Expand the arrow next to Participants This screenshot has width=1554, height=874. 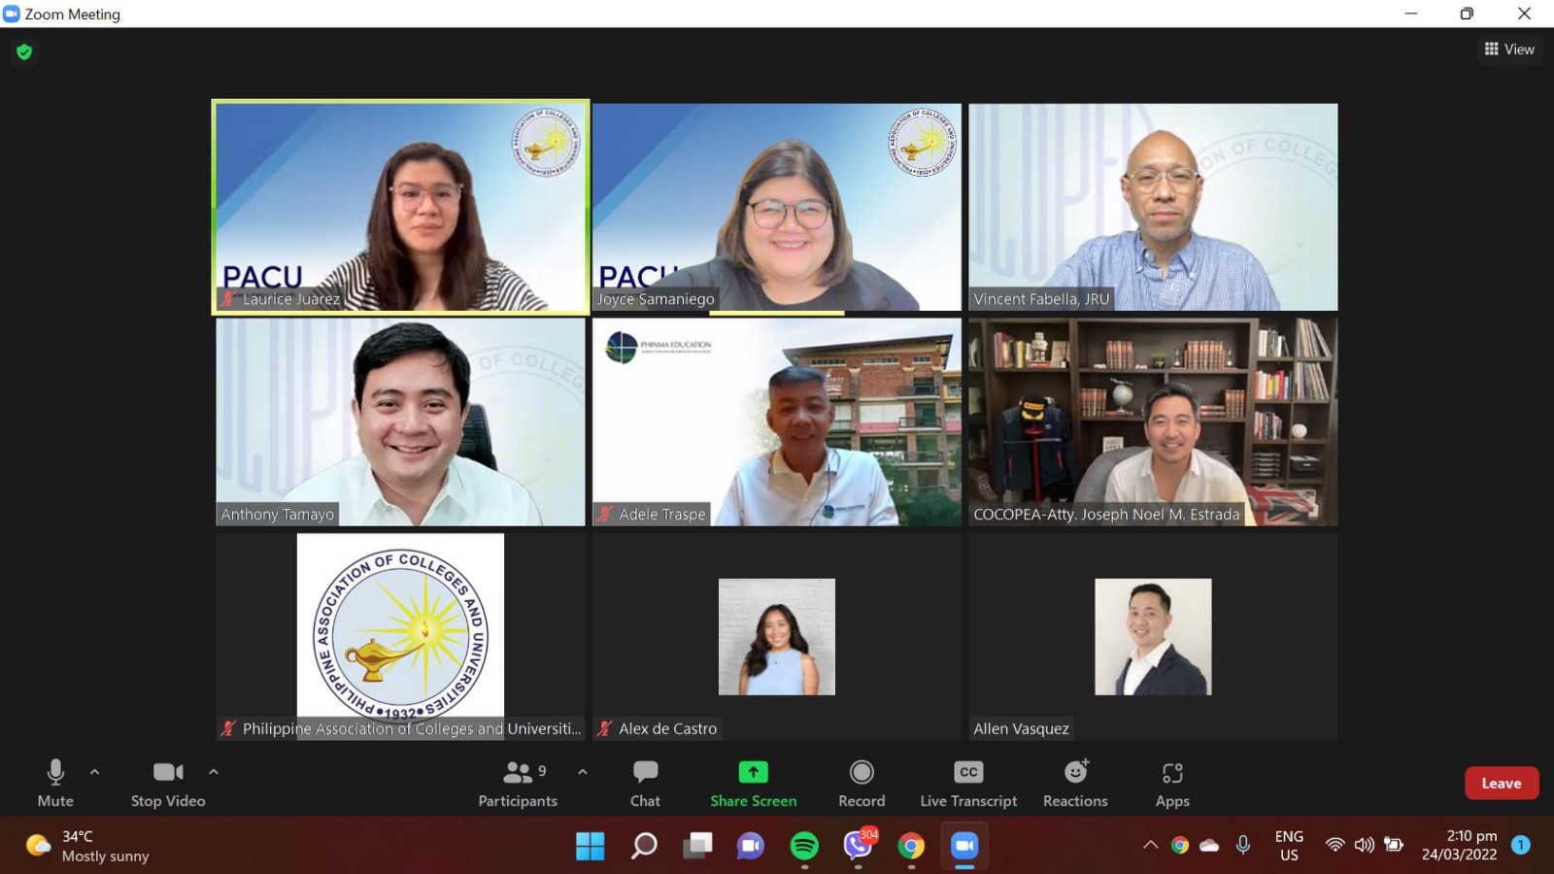(583, 772)
